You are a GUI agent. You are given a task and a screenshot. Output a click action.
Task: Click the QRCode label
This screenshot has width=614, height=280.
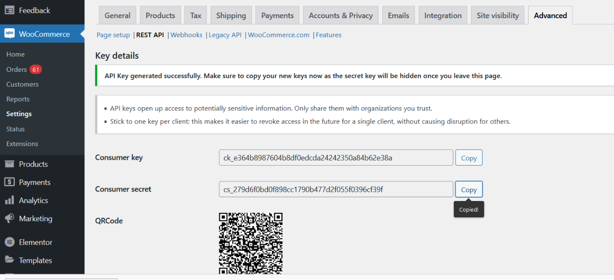click(109, 221)
